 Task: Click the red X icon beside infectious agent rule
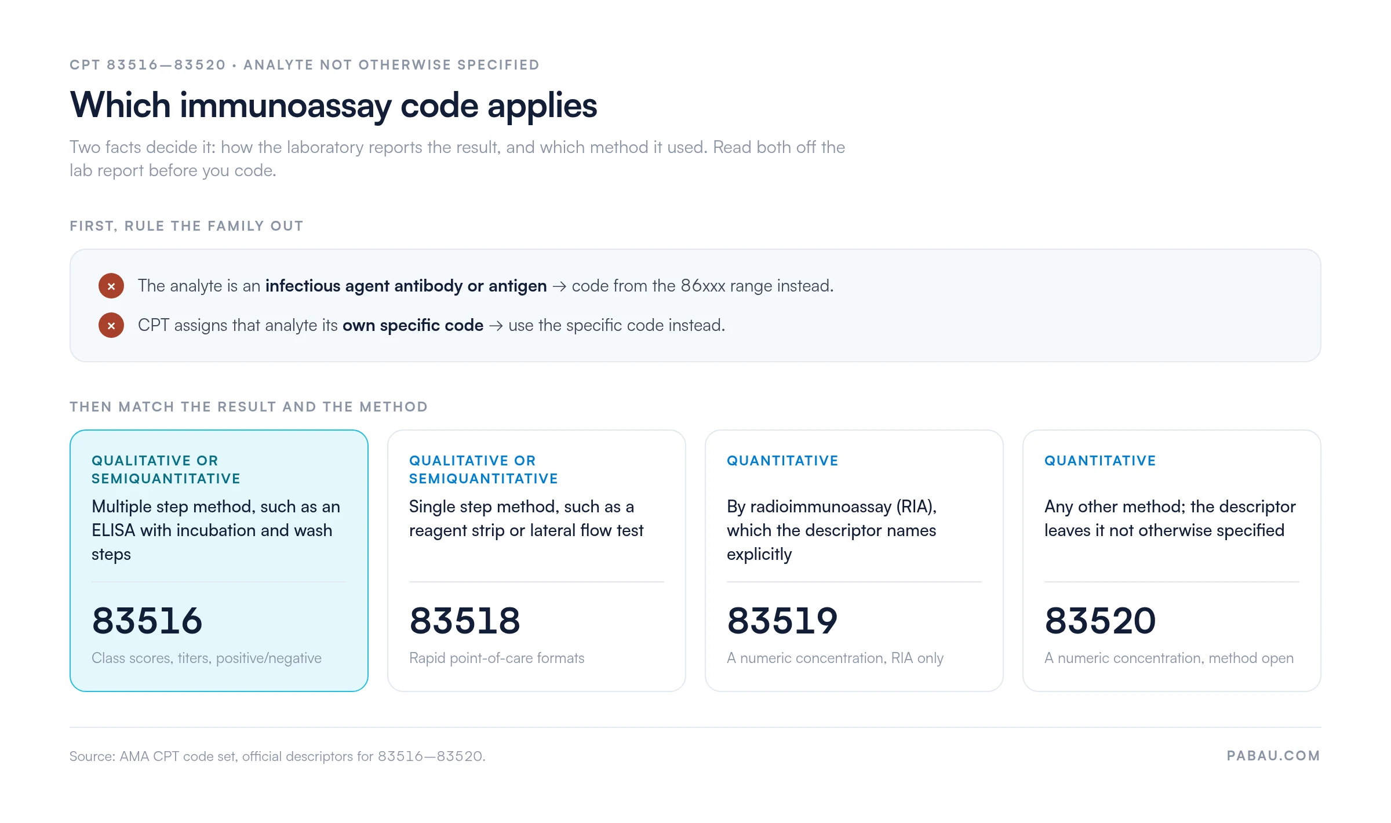pos(111,286)
